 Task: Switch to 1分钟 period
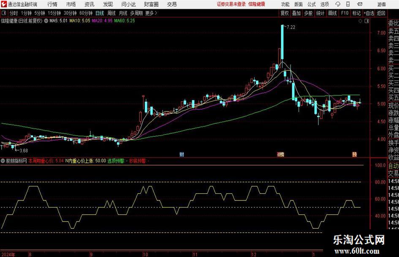(26, 13)
